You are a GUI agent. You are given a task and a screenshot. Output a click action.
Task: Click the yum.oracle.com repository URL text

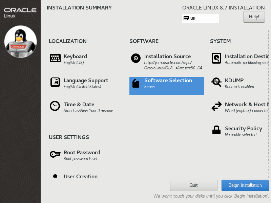coord(173,65)
